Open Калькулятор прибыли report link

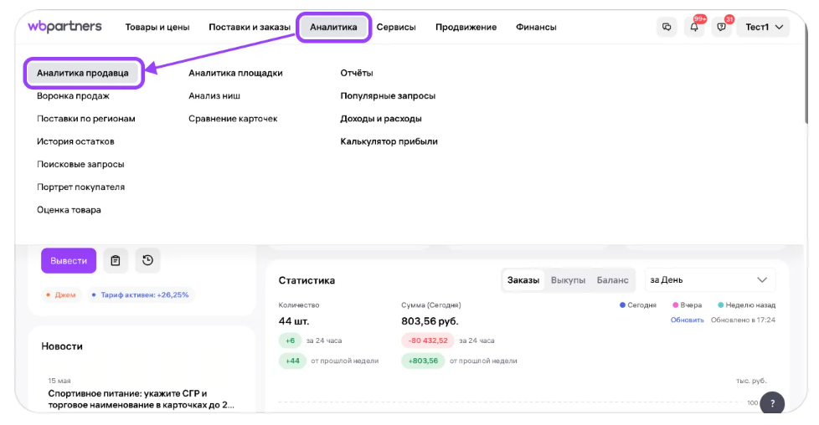click(389, 141)
